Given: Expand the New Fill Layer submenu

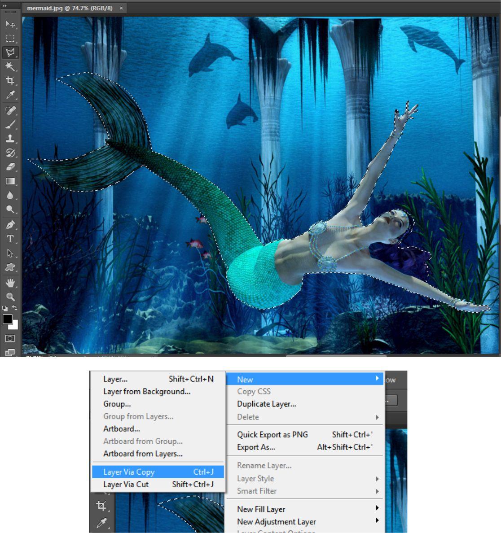Looking at the screenshot, I should 305,510.
